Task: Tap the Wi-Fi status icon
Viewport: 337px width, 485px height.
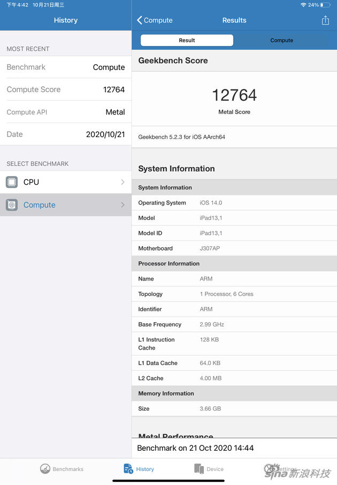Action: pos(303,5)
